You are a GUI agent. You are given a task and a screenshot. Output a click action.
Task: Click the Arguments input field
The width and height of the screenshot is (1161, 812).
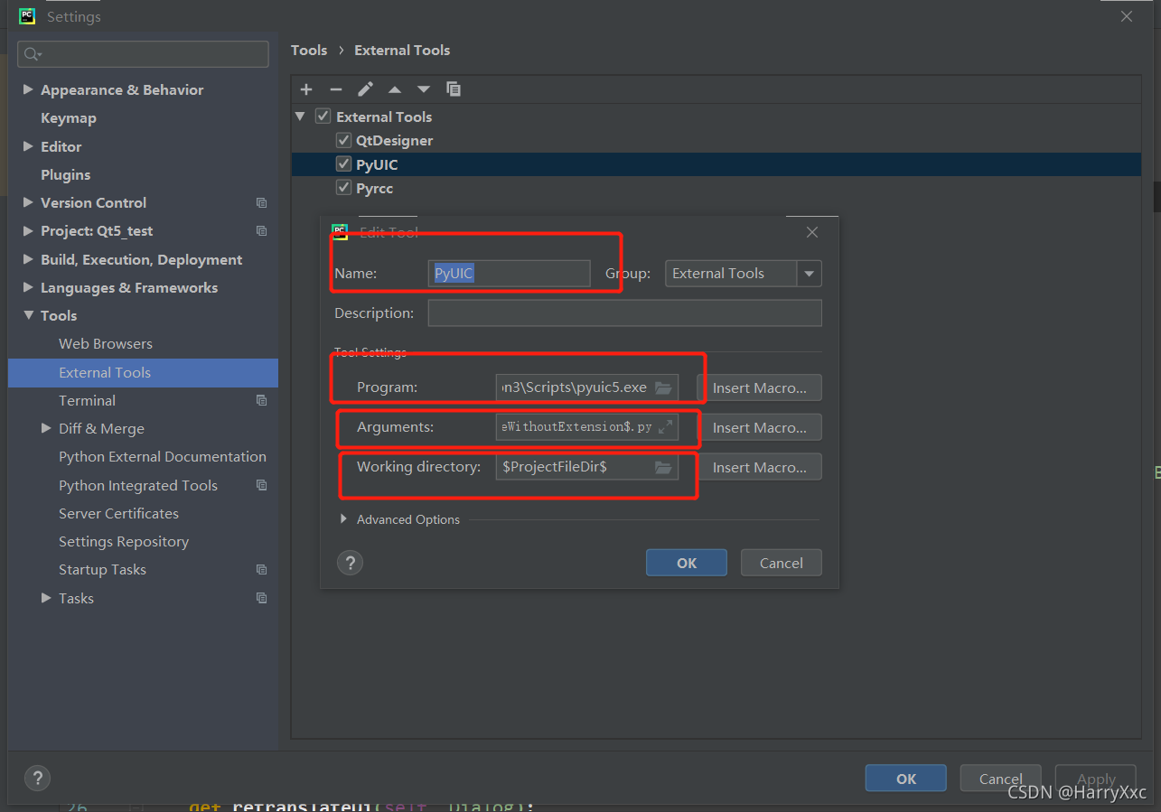(x=587, y=427)
